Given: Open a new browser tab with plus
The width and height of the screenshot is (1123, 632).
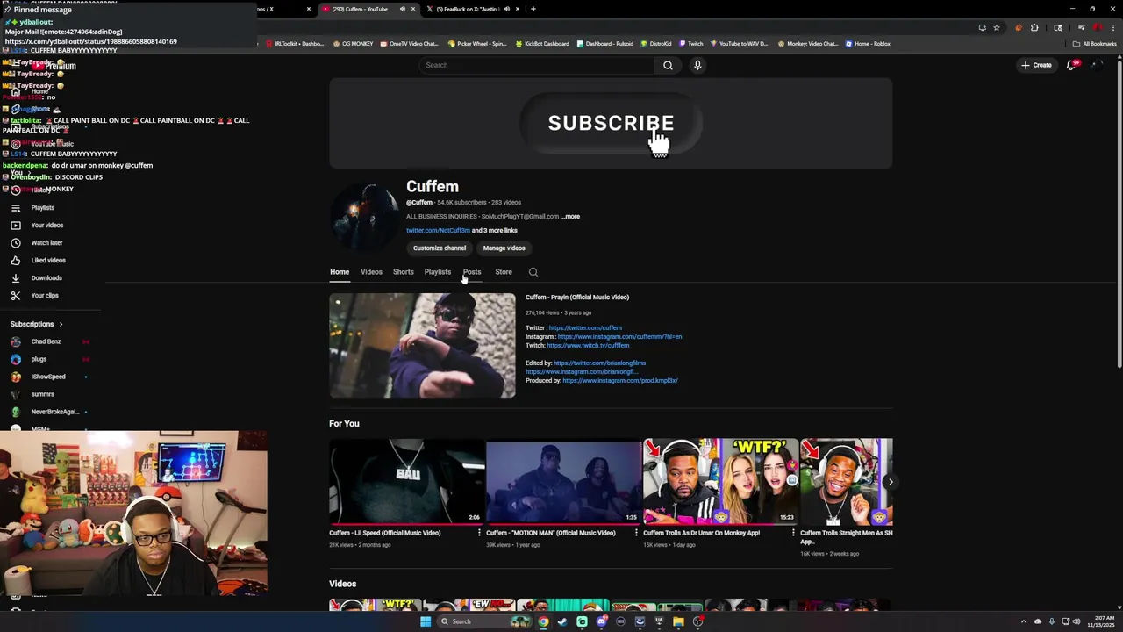Looking at the screenshot, I should tap(533, 9).
